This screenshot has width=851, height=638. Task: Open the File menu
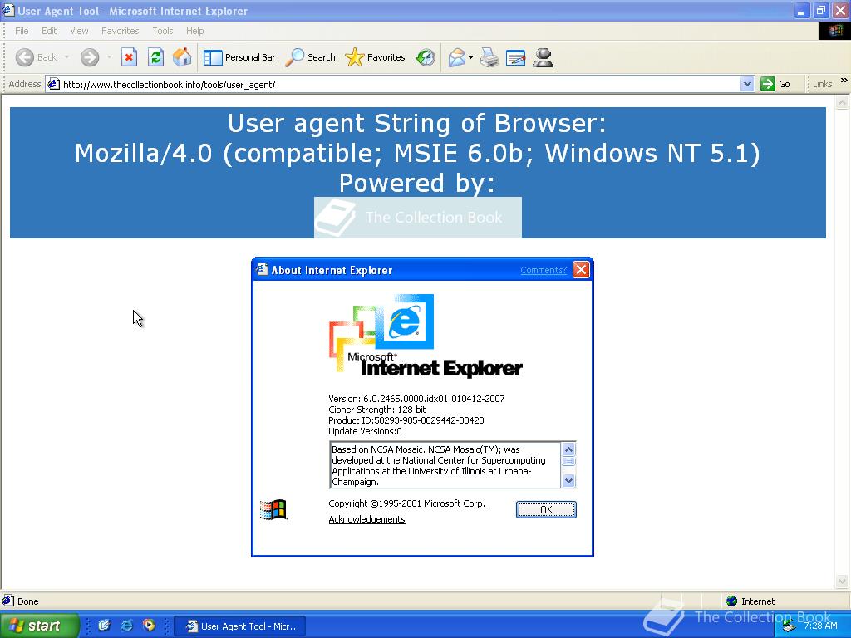pyautogui.click(x=22, y=31)
